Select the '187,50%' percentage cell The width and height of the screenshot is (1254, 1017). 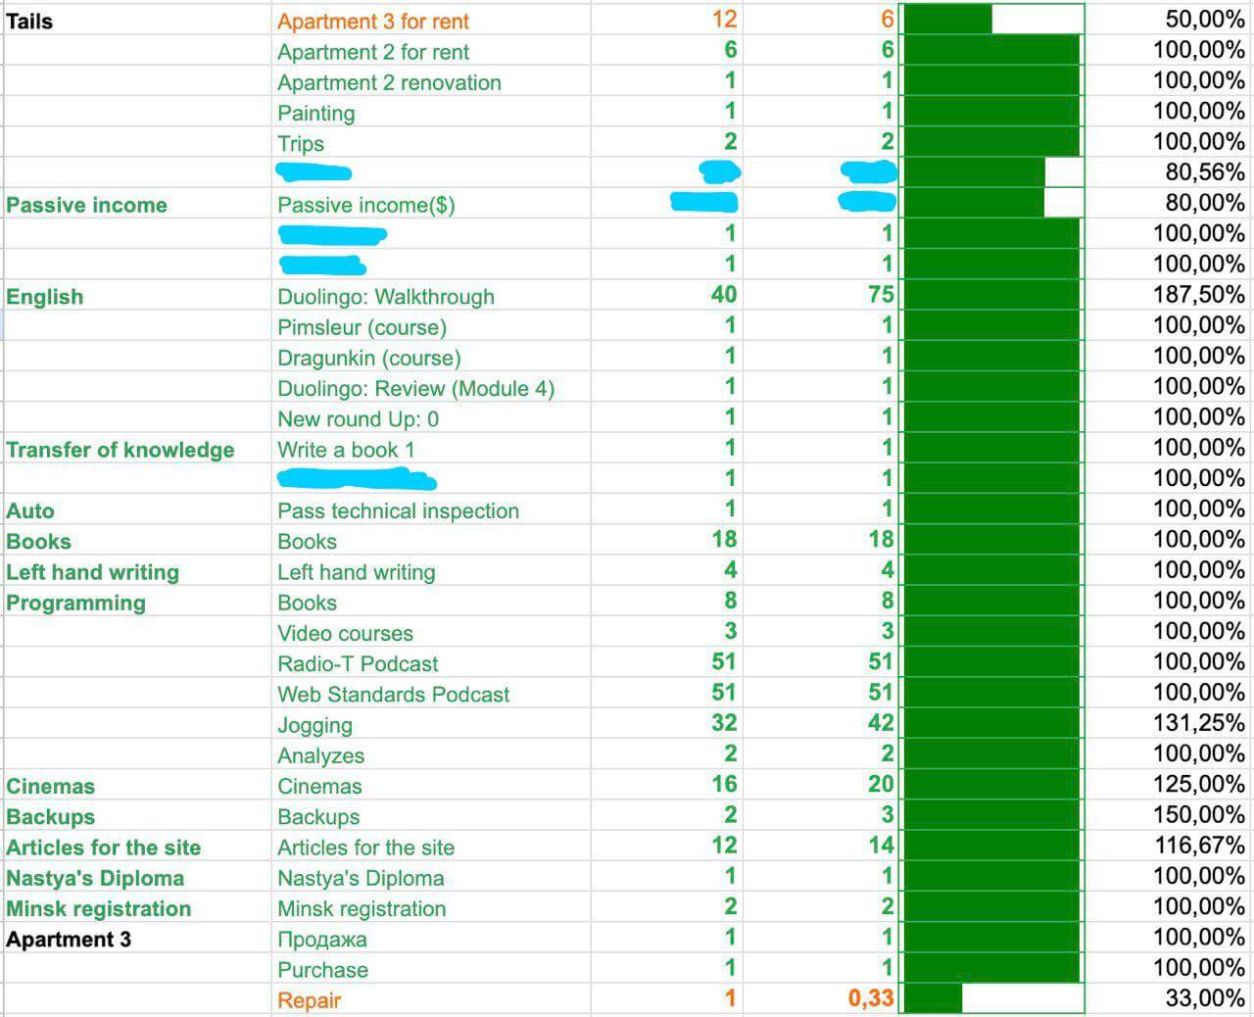tap(1169, 296)
